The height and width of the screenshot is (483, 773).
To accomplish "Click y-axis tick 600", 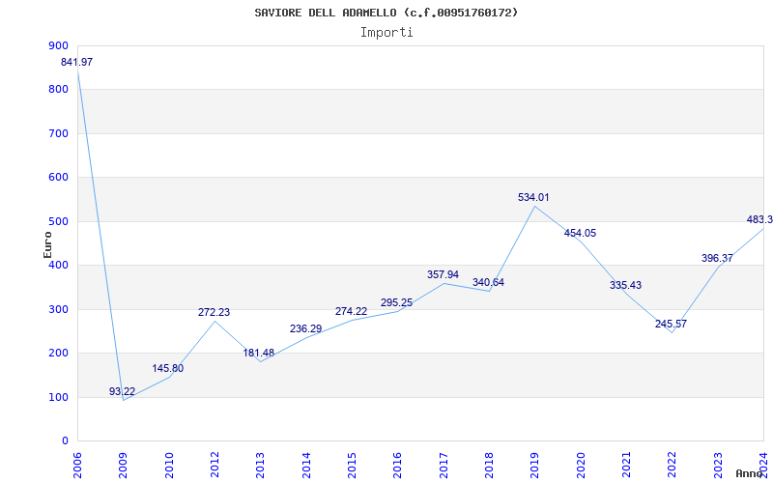I will click(58, 178).
